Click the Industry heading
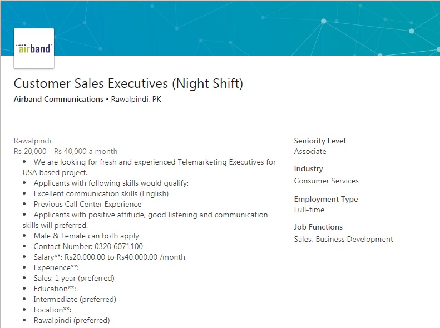 [x=308, y=169]
